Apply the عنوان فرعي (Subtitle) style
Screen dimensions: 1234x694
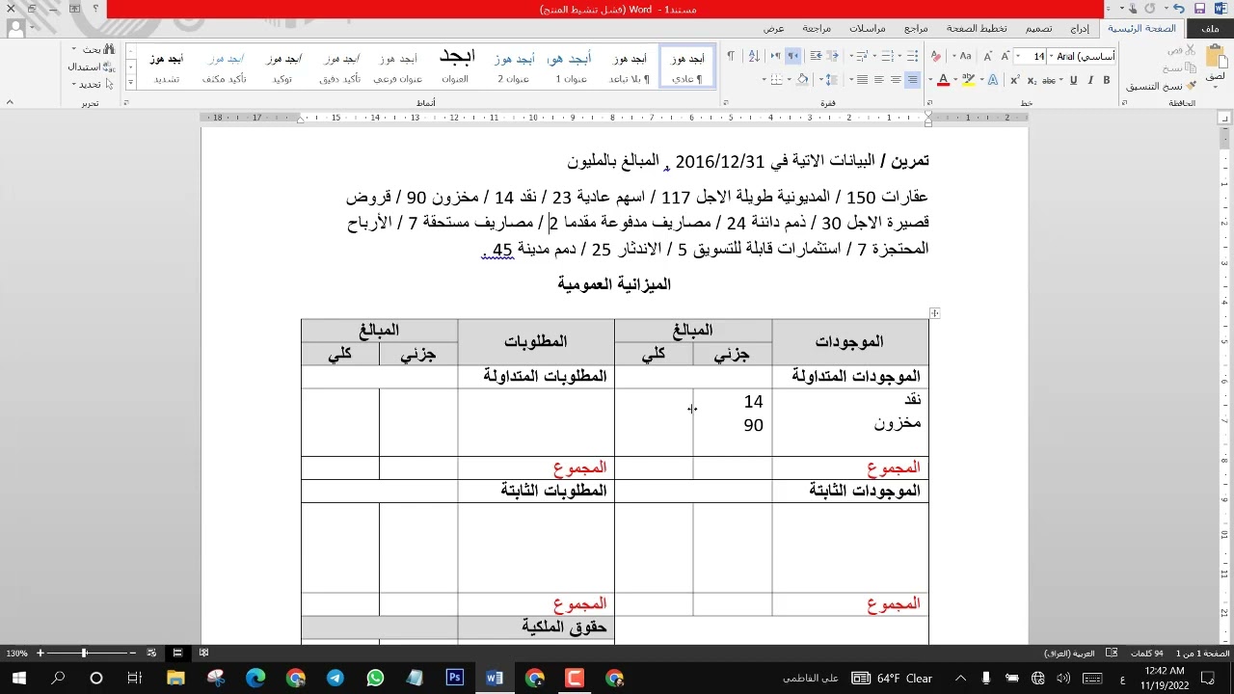tap(398, 67)
